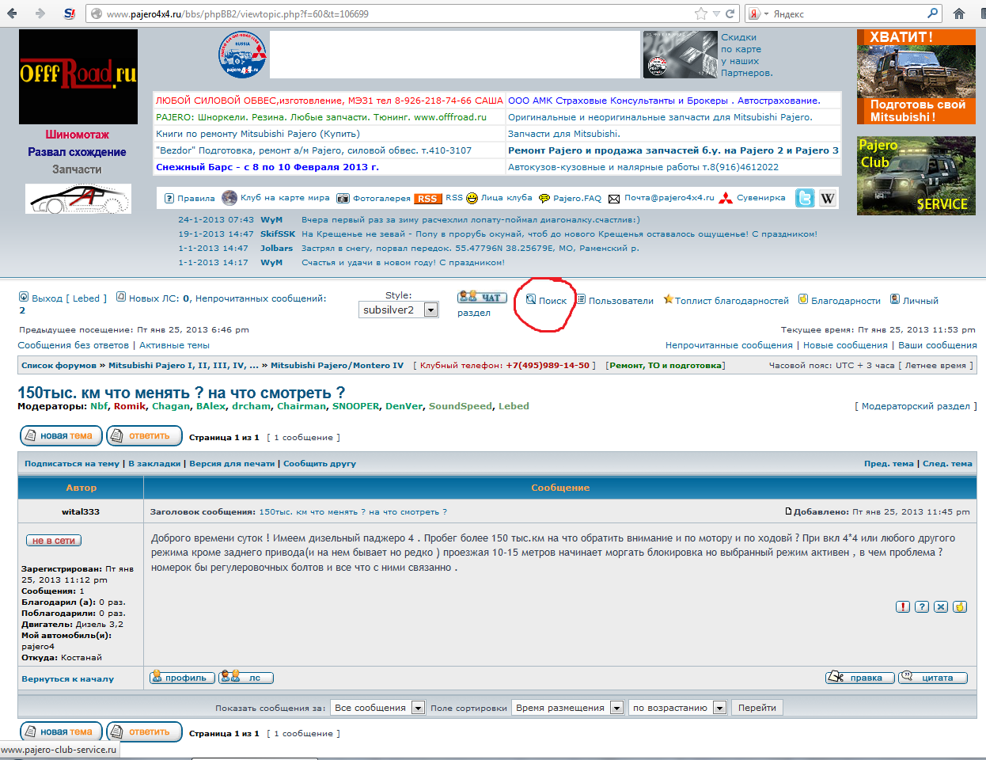The width and height of the screenshot is (986, 760).
Task: Click the top ответить reply button
Action: pyautogui.click(x=144, y=435)
